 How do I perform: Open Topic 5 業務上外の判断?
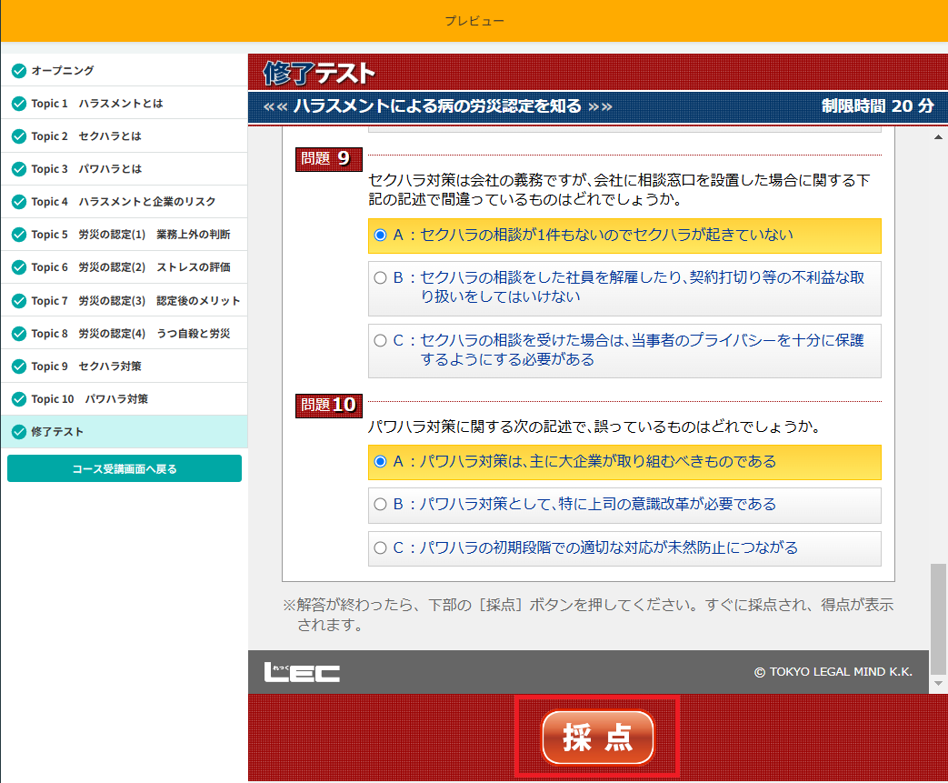pos(124,235)
